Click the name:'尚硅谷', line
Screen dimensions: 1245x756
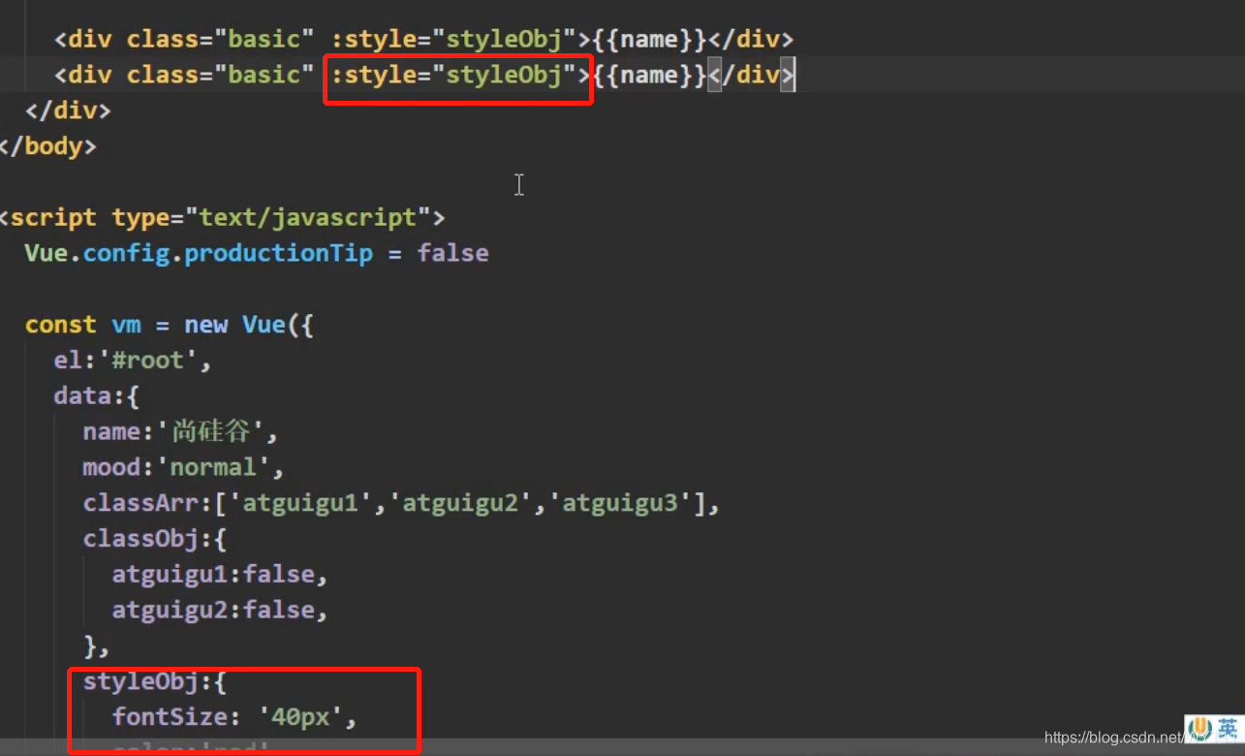(x=181, y=431)
